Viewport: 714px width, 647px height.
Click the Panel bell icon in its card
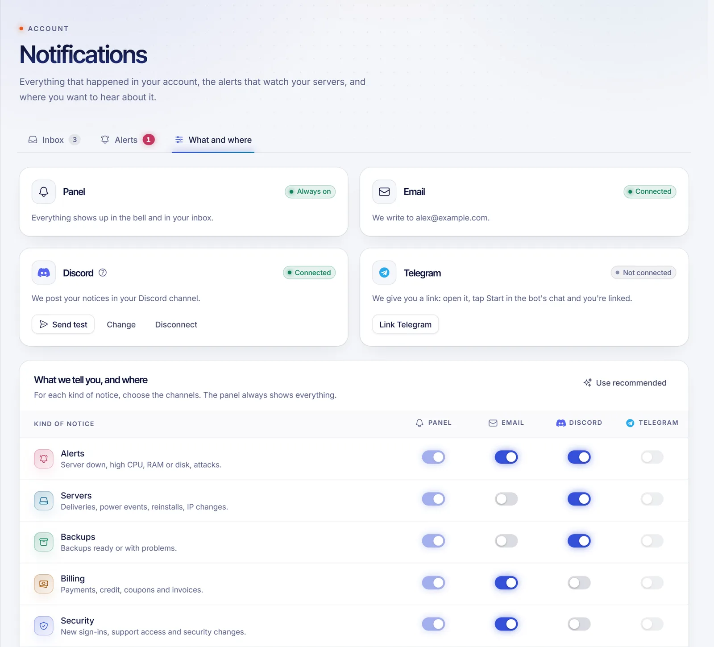(44, 192)
